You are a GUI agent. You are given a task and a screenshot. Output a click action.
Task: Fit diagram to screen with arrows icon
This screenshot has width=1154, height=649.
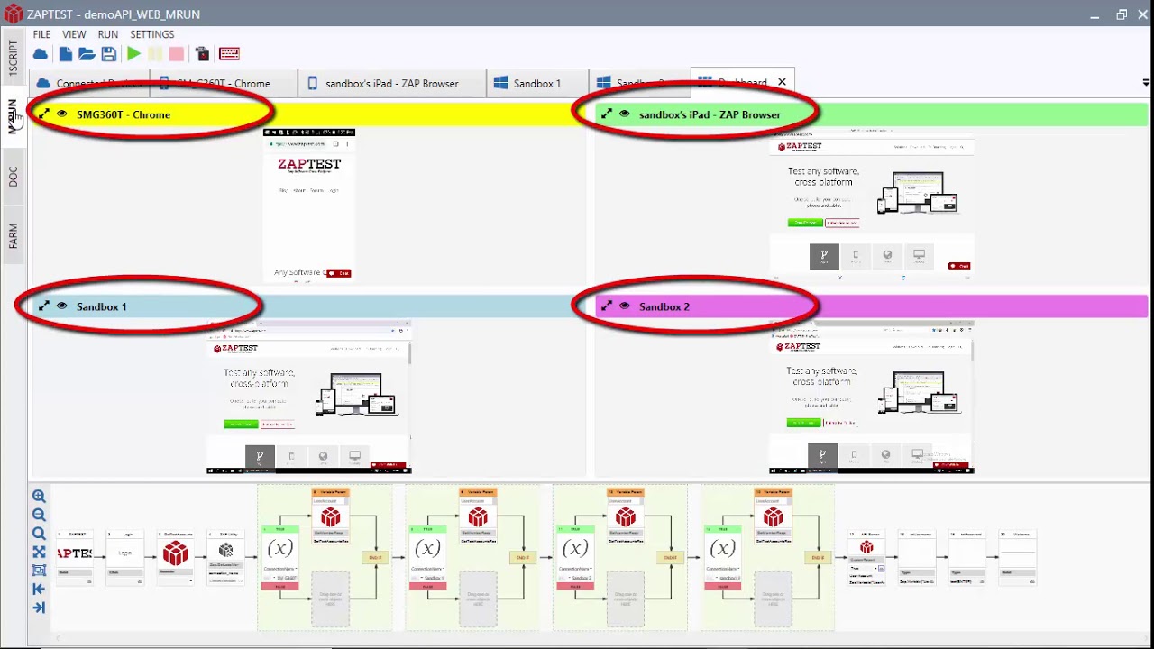pyautogui.click(x=39, y=552)
